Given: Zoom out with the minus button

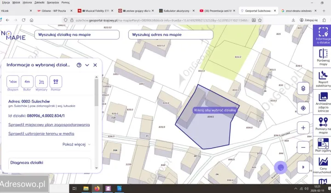Looking at the screenshot, I should tap(303, 148).
